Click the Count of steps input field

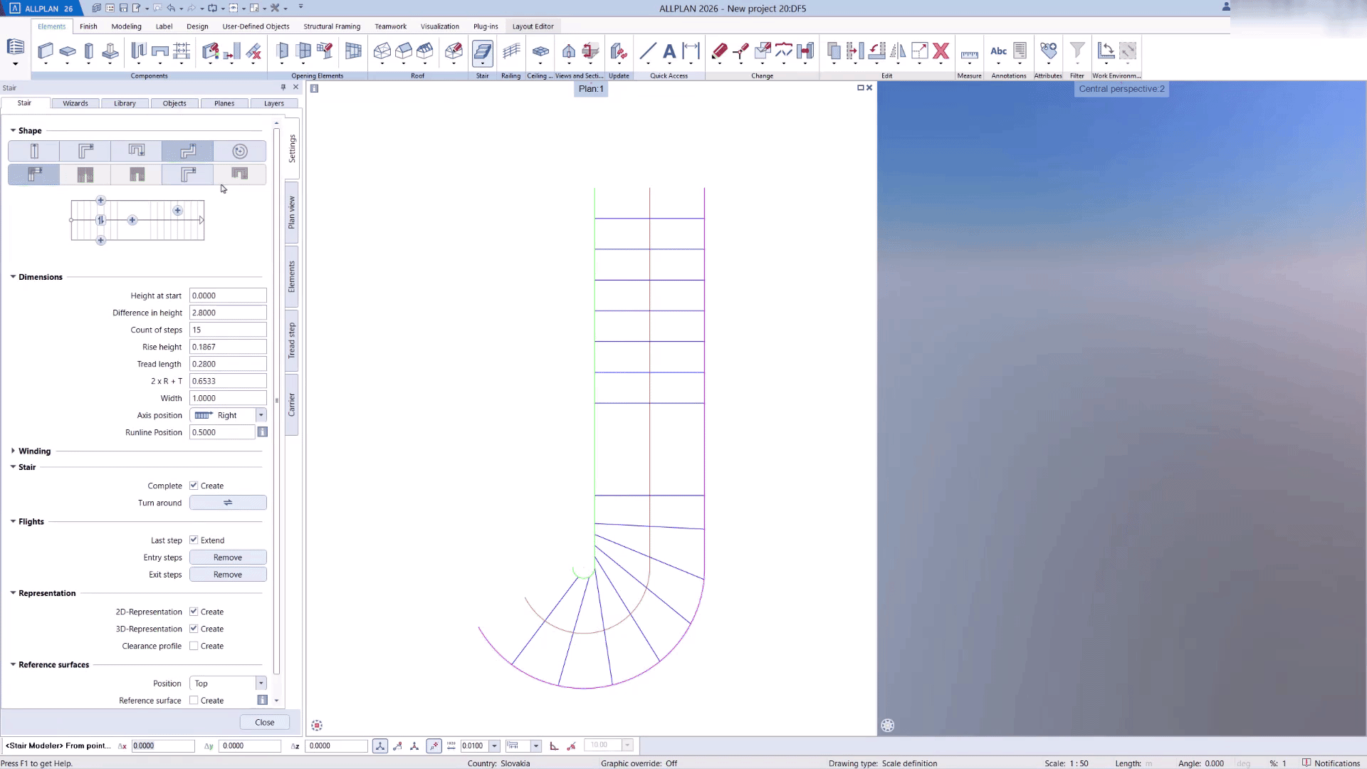coord(228,330)
